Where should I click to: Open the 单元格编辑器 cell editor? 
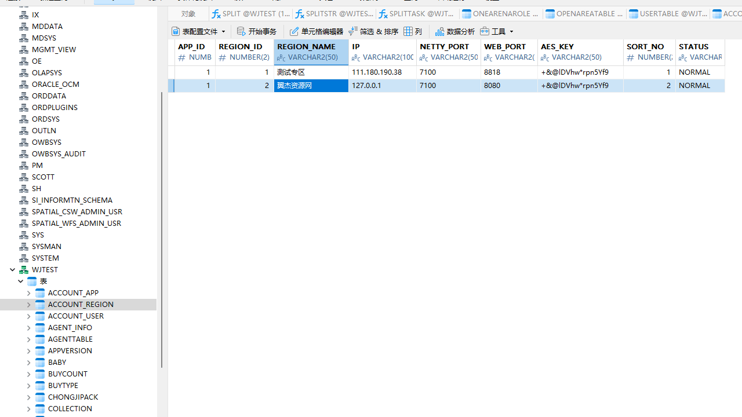[x=294, y=31]
